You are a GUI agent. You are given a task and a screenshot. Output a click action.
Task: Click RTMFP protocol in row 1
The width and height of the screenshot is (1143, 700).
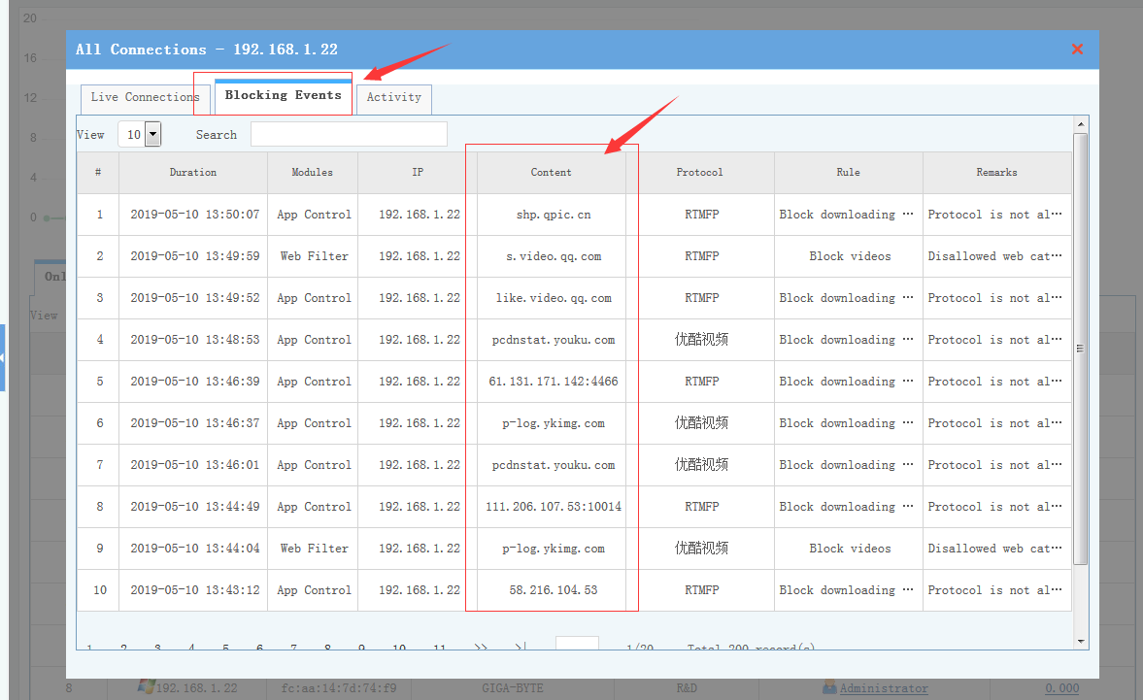pos(701,215)
